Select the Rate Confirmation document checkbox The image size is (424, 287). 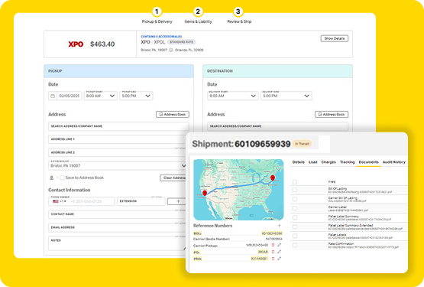[x=295, y=245]
